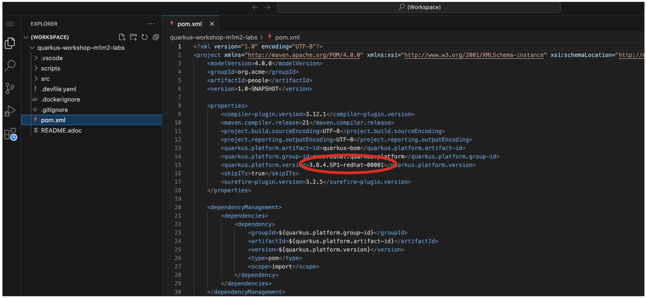Go forward using the right arrow
Screen dimensions: 646x298
click(268, 7)
